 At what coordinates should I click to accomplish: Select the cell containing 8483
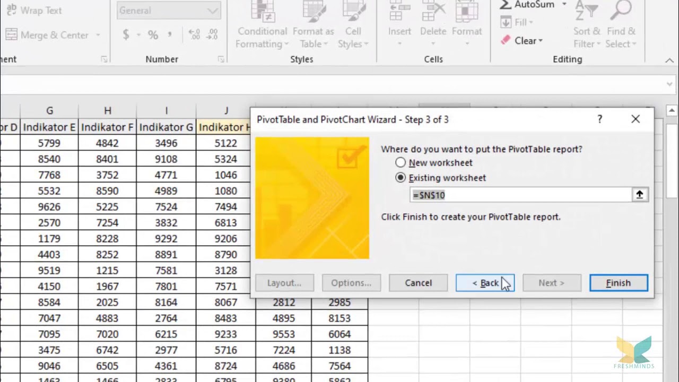(x=226, y=318)
